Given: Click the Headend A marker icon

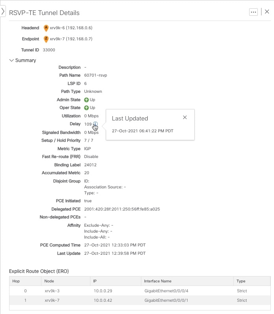Looking at the screenshot, I should point(46,28).
